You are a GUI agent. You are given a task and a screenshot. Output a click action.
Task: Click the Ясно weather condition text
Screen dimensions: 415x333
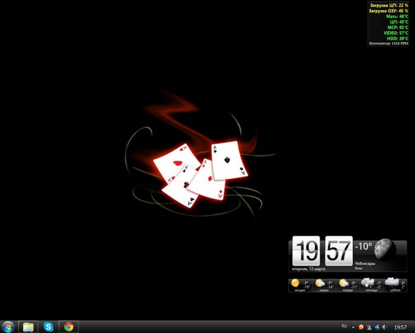[x=359, y=268]
